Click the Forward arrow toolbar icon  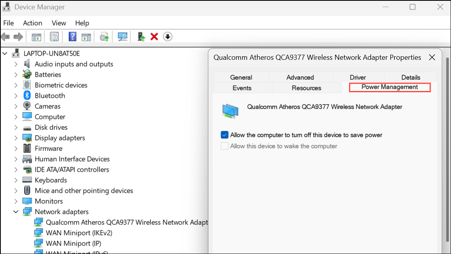coord(18,37)
